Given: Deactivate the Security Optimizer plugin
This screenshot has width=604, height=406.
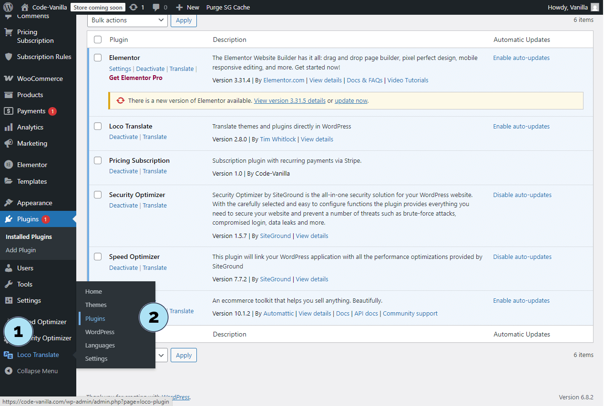Looking at the screenshot, I should [x=123, y=205].
